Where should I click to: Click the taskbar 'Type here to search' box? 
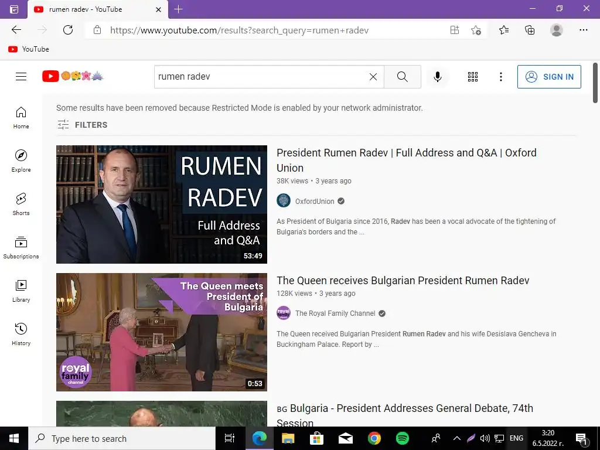[122, 438]
